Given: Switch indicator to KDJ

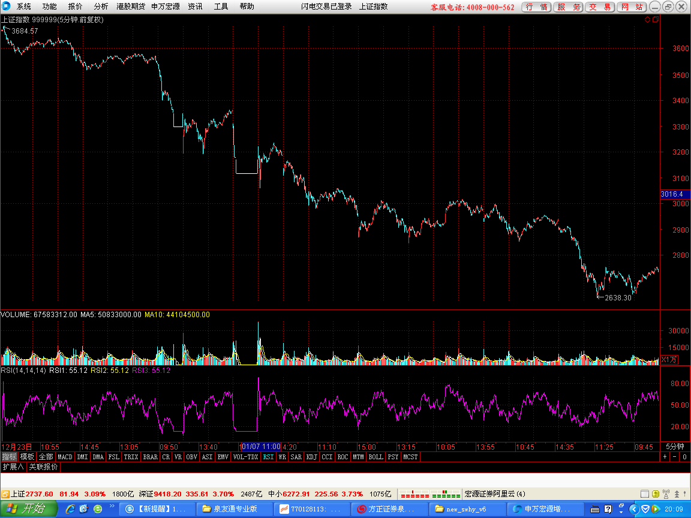Looking at the screenshot, I should tap(311, 457).
